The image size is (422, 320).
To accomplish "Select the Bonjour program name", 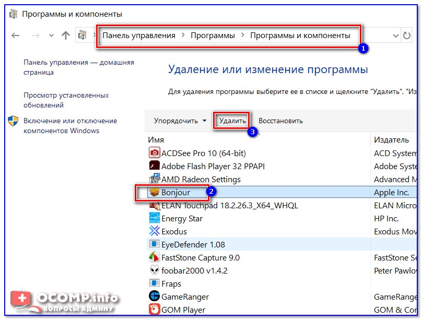I will [175, 193].
